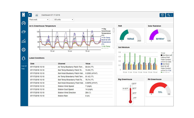Click the Date column header
This screenshot has height=118, width=194.
32,63
